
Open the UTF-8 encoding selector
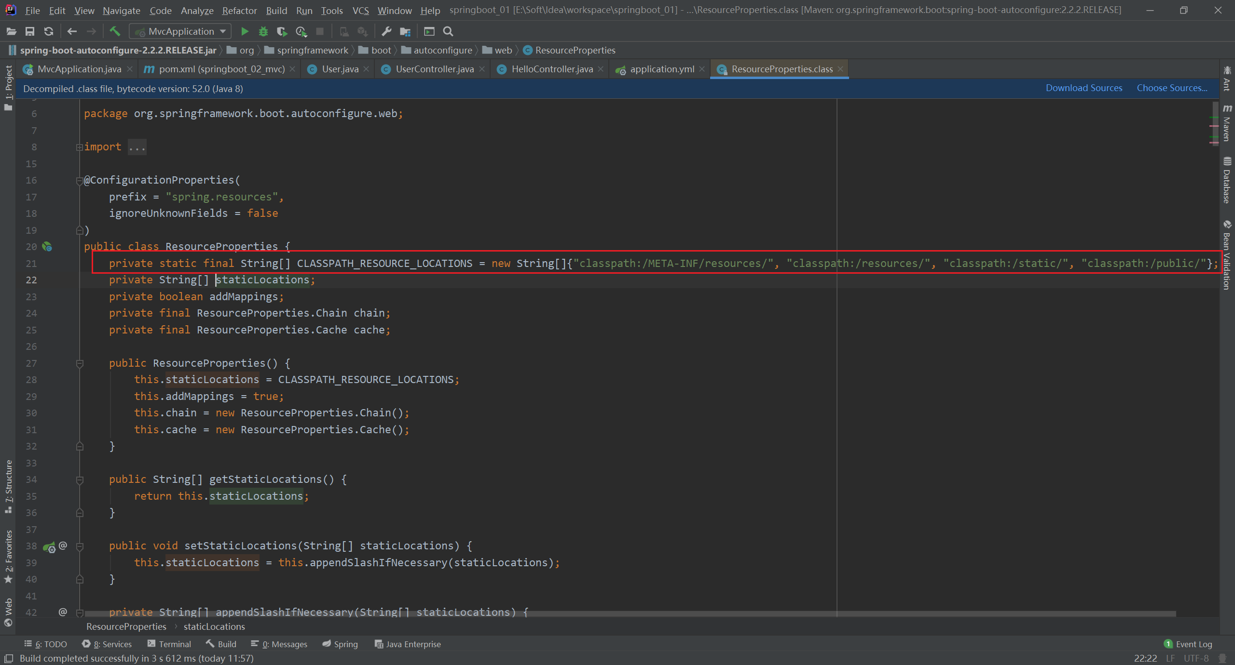click(x=1196, y=658)
